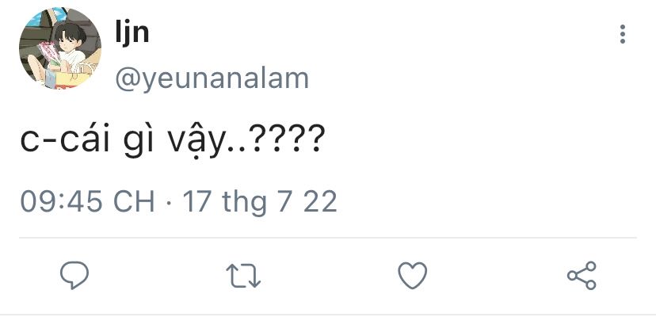Click the divider line above the action icons
Viewport: 656px width, 317px height.
point(328,237)
